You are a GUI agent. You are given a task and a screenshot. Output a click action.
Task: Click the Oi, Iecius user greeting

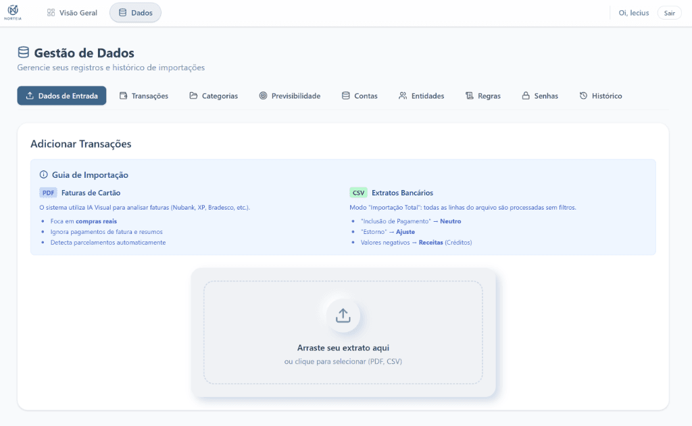(633, 13)
